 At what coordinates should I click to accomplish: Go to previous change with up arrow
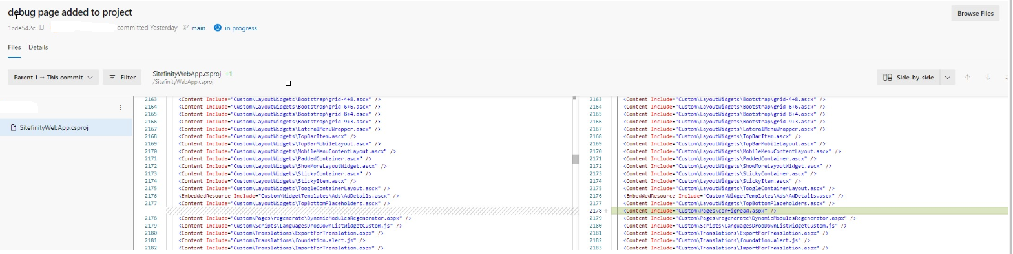pyautogui.click(x=968, y=78)
